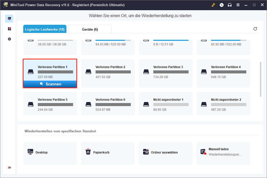Screen dimensions: 267x178
Task: Open the hamburger menu in title bar
Action: (x=238, y=5)
